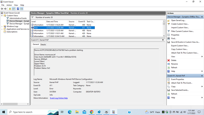Click Attach Task To This Custom View
Viewport: 204px width, 115px height.
click(185, 53)
